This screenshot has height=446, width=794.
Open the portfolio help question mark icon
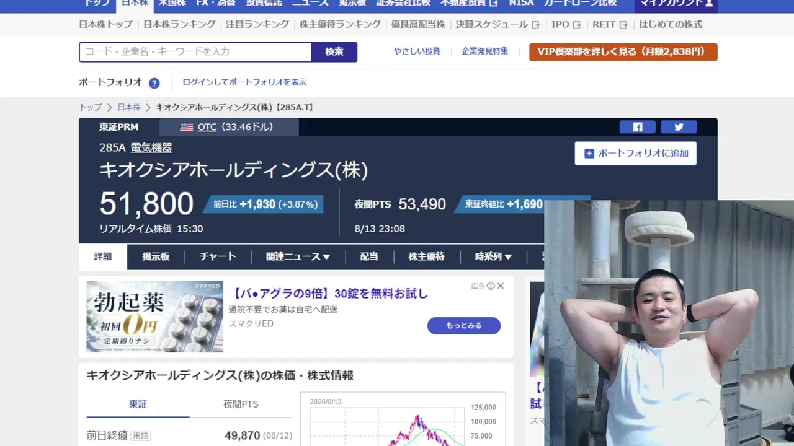tap(154, 83)
